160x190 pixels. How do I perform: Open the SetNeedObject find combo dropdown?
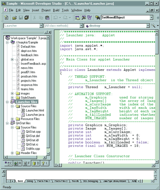click(151, 18)
